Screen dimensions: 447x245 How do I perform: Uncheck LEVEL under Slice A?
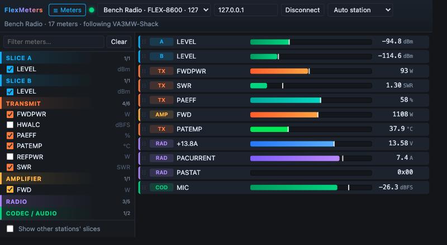coord(10,69)
